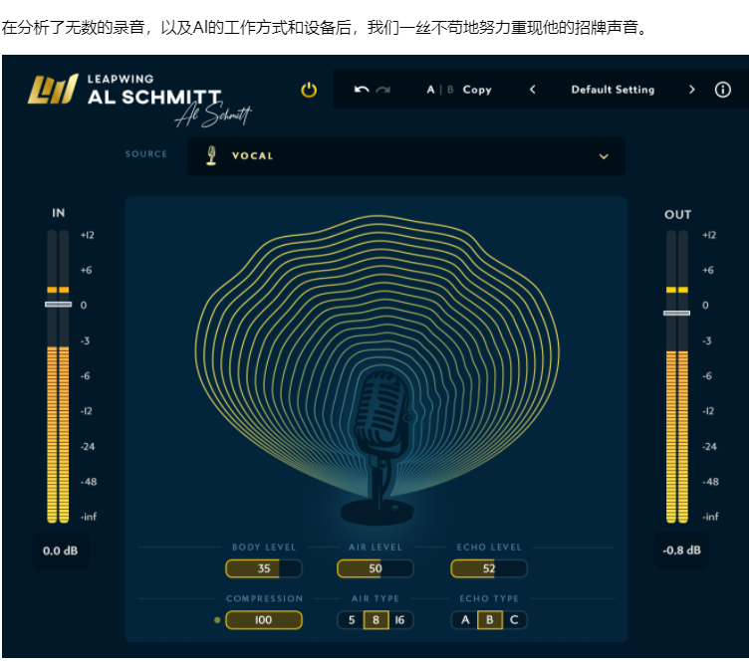The height and width of the screenshot is (662, 754).
Task: Select Air Type 8
Action: coord(376,620)
